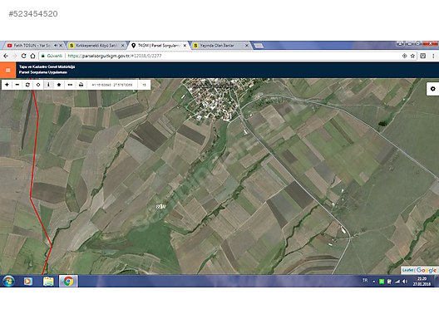Click the Güvenli secure site indicator

[52, 56]
